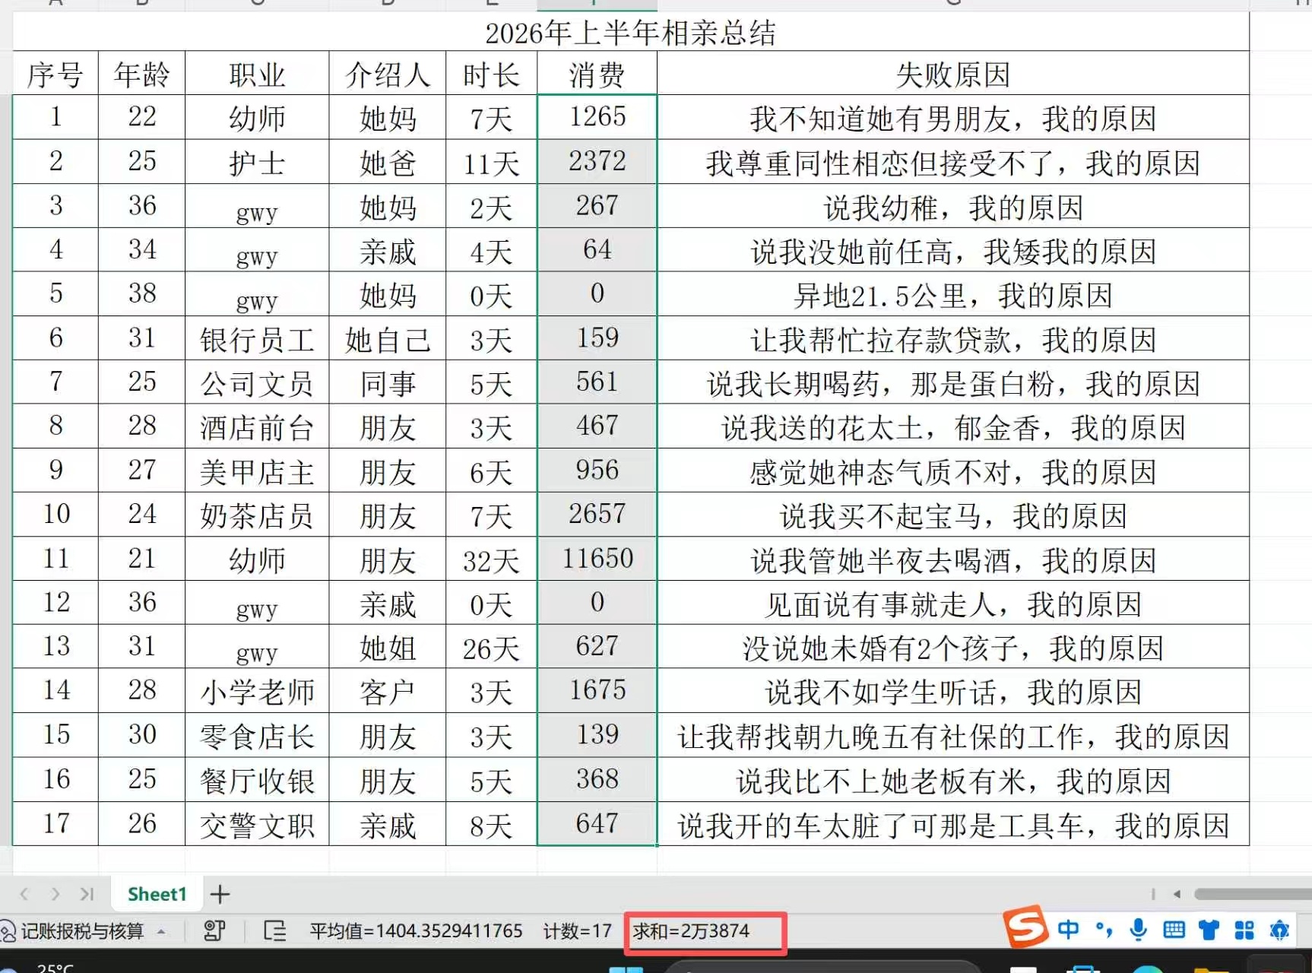The height and width of the screenshot is (973, 1312).
Task: Select the 交警文职 occupation cell
Action: 257,824
